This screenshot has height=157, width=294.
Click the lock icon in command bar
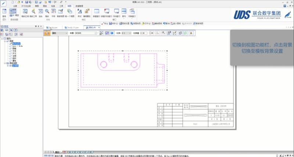(x=191, y=33)
